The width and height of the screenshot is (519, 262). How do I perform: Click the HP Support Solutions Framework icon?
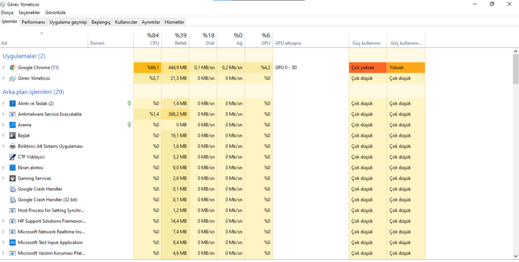(12, 221)
